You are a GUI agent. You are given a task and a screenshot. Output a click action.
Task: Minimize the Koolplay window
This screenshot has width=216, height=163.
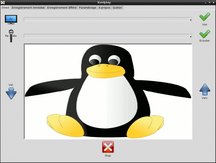(206, 2)
